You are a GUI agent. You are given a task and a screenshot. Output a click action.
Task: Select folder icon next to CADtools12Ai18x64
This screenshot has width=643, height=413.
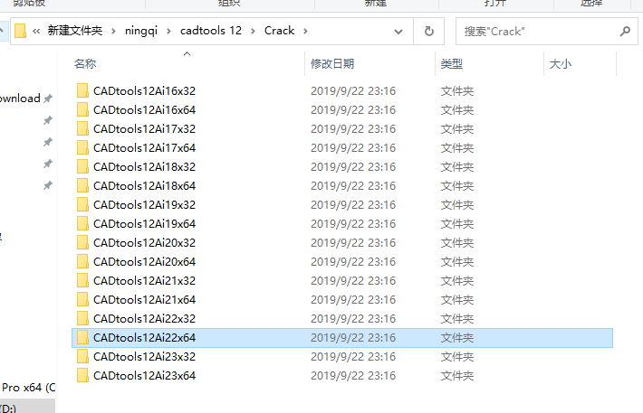click(82, 186)
